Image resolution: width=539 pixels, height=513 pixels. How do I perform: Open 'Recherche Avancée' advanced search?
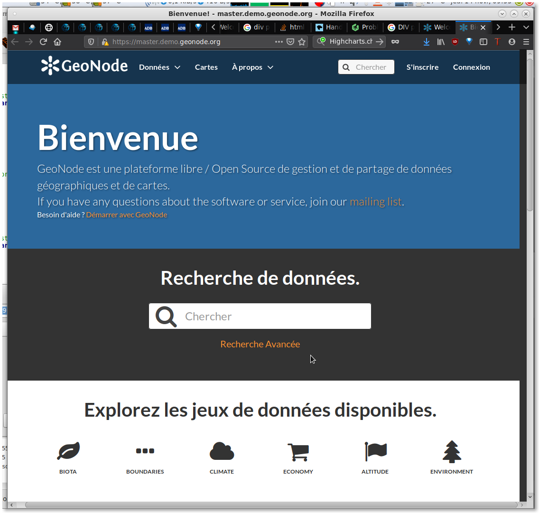pyautogui.click(x=260, y=344)
